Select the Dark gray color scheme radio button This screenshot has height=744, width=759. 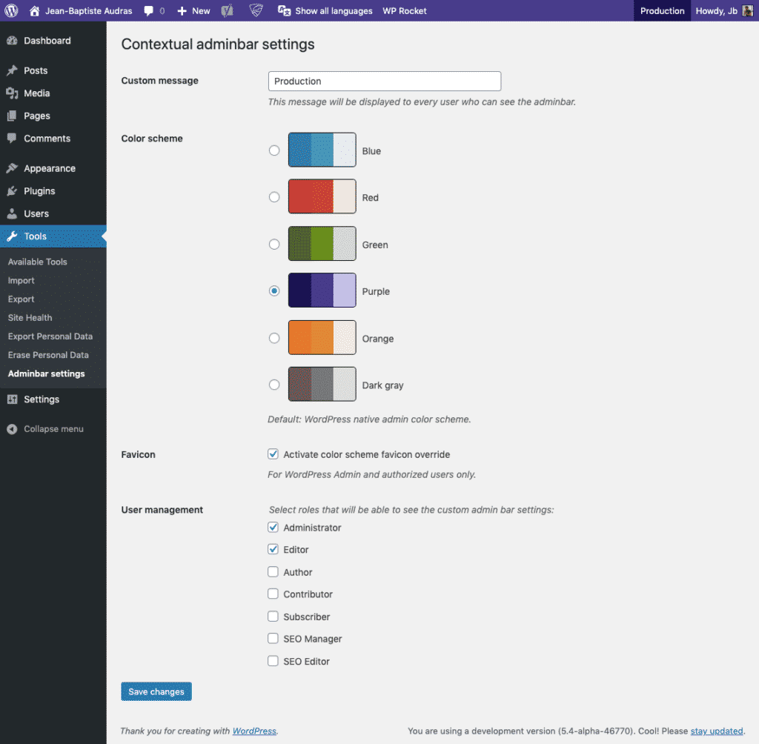pyautogui.click(x=274, y=385)
